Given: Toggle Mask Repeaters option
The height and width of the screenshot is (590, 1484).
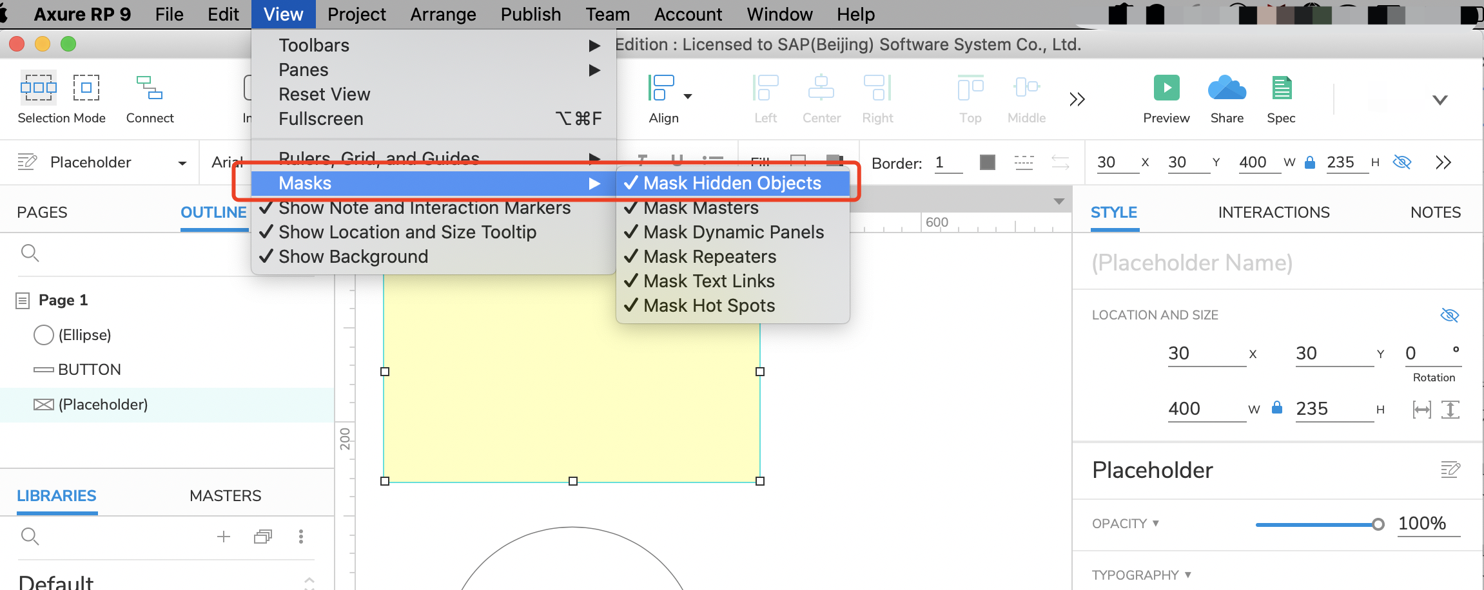Looking at the screenshot, I should click(x=732, y=257).
